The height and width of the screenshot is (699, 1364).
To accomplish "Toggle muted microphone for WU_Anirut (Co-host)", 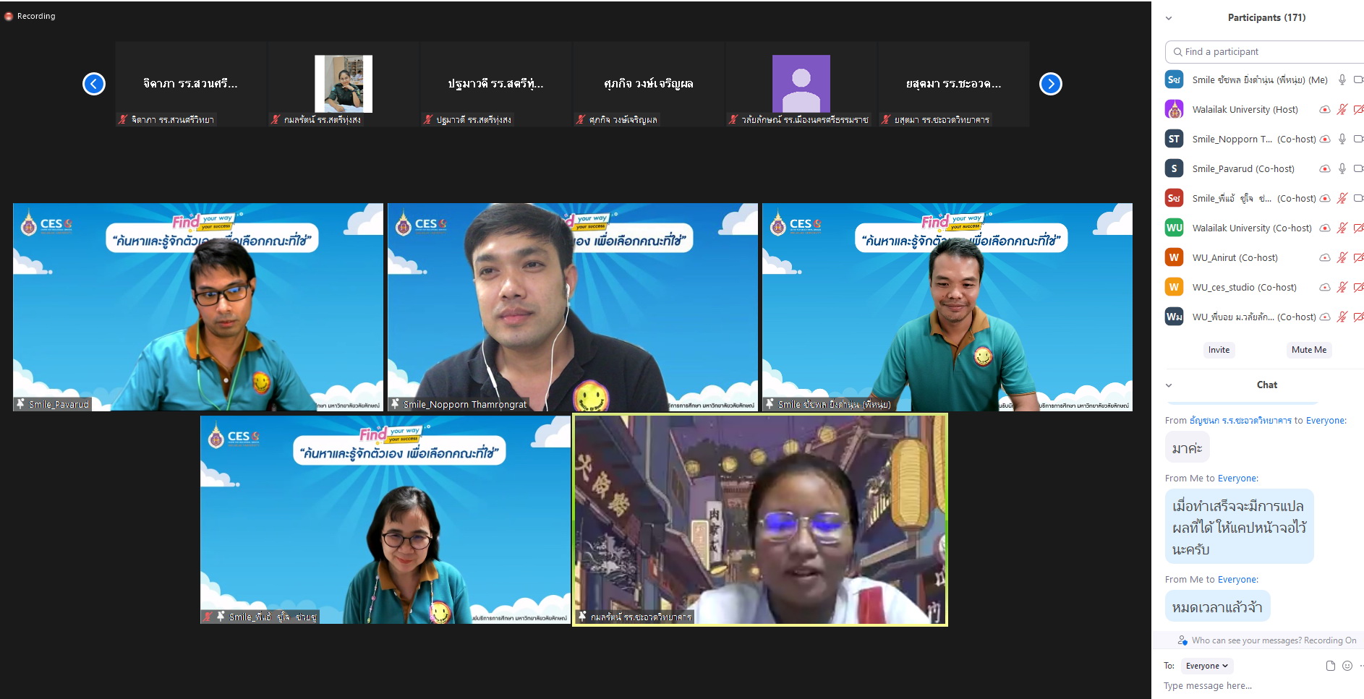I will point(1342,257).
